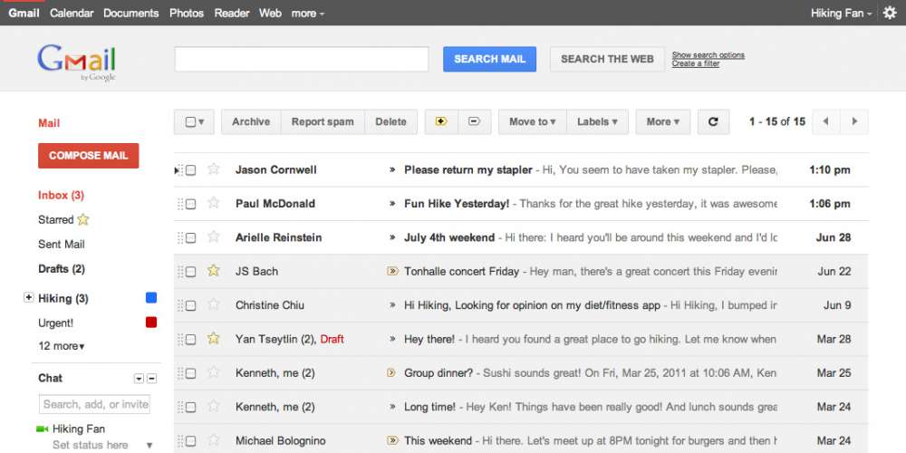Click Report spam
Image resolution: width=906 pixels, height=453 pixels.
coord(323,122)
